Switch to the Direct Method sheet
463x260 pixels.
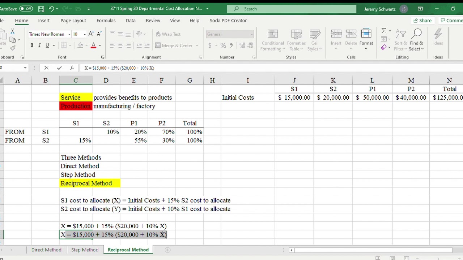(46, 250)
